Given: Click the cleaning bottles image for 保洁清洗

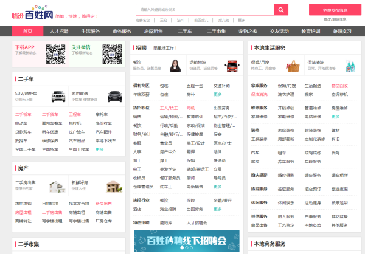Looking at the screenshot, I should pyautogui.click(x=350, y=66).
